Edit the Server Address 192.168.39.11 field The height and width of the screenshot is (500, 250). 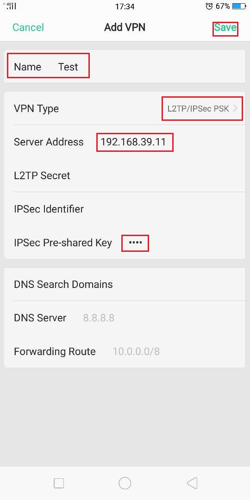pos(125,142)
